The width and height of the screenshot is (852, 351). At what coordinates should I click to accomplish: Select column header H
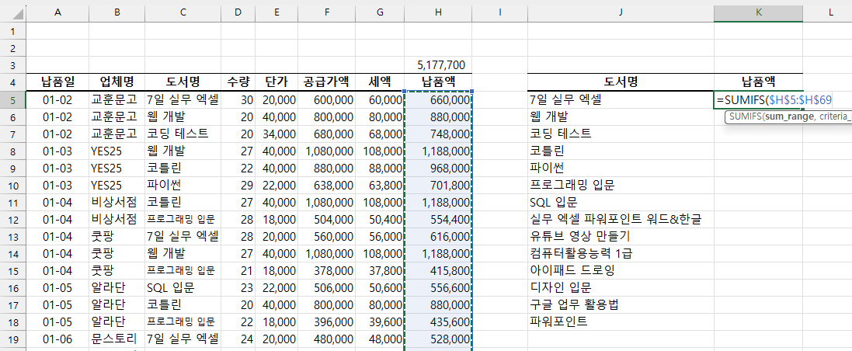coord(438,12)
